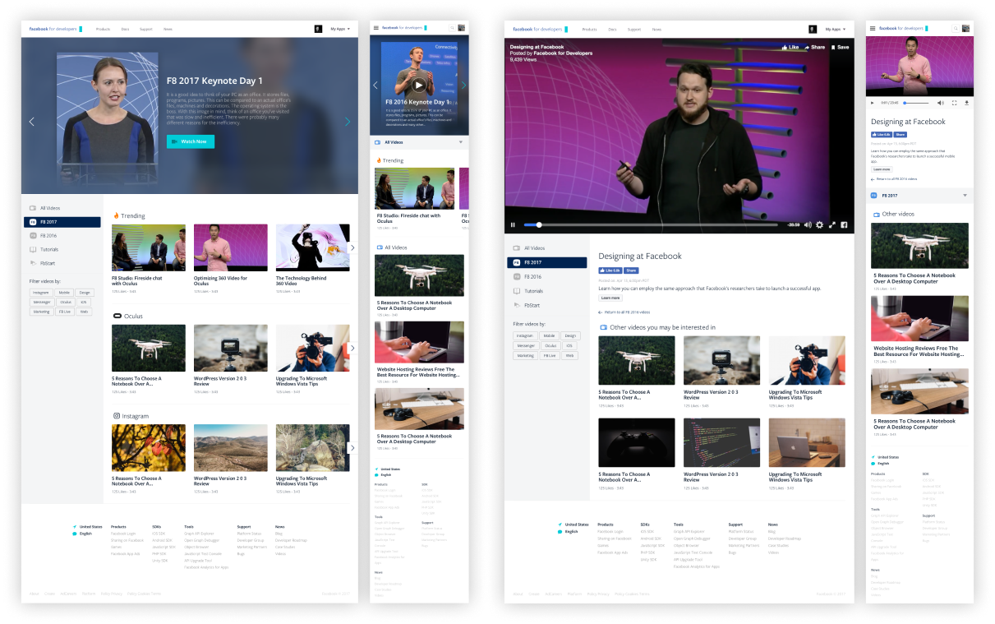Click the download icon in the mobile video player
This screenshot has height=624, width=995.
click(x=967, y=103)
